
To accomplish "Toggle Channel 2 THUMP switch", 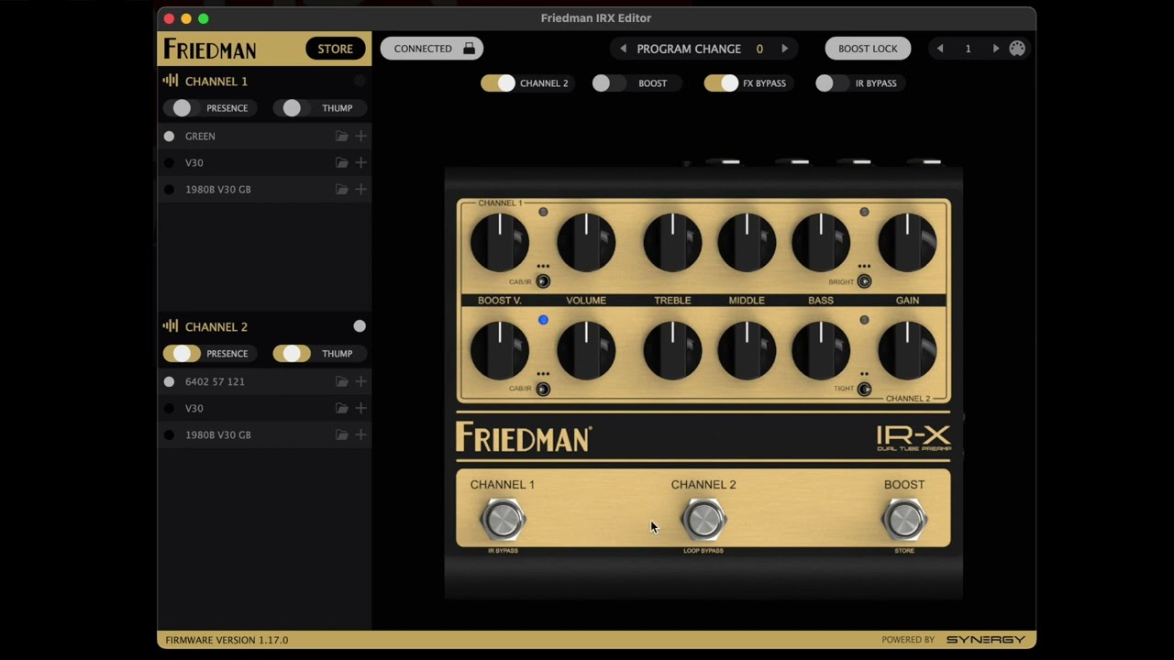I will pyautogui.click(x=292, y=354).
